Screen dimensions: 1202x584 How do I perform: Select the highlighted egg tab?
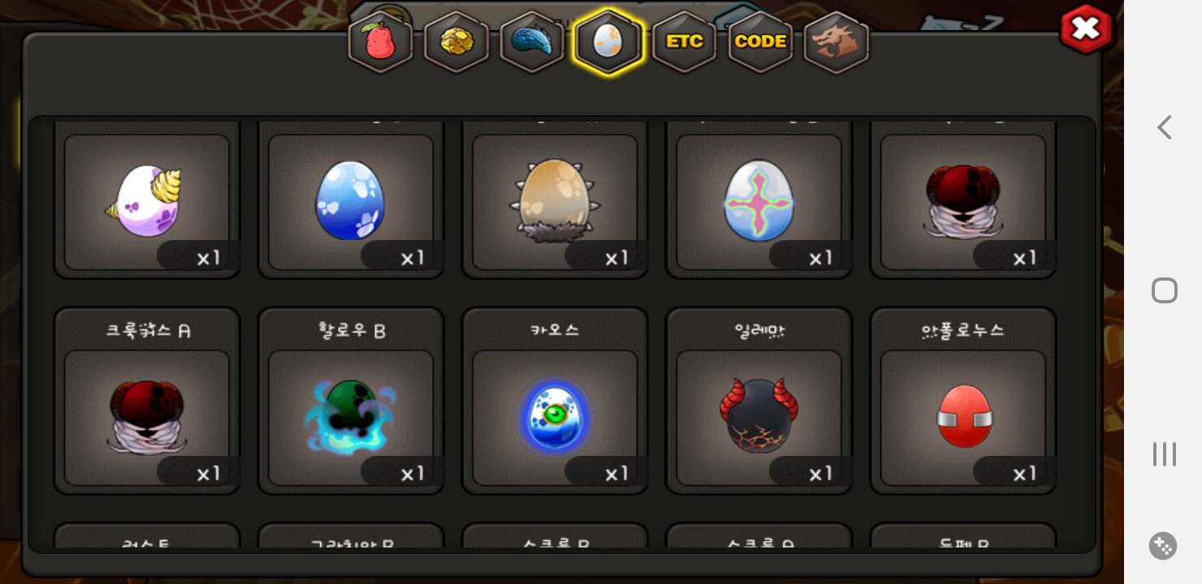click(x=608, y=41)
